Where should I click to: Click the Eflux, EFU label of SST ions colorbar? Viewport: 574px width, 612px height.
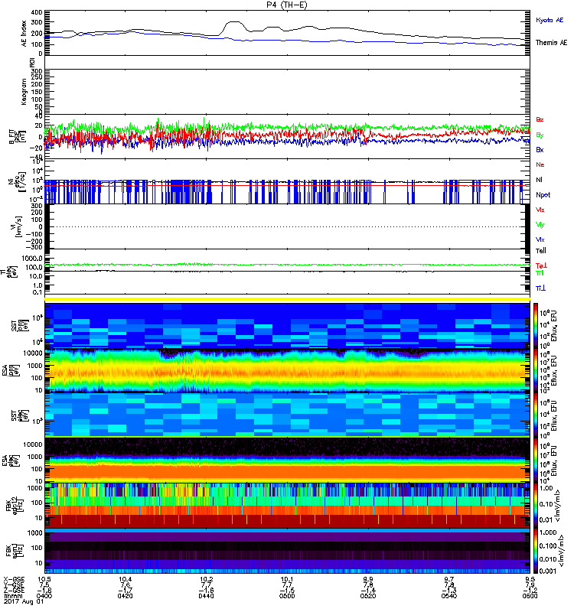[553, 325]
